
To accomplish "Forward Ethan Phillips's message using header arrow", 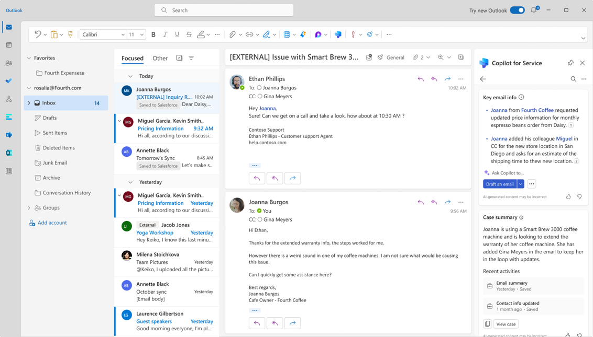I will click(447, 79).
